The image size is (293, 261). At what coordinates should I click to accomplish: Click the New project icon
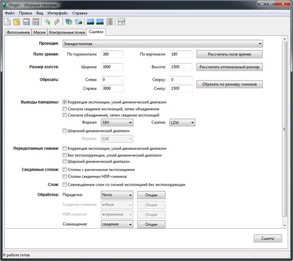click(7, 22)
